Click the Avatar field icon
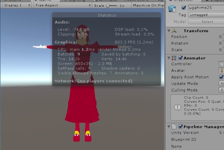 pyautogui.click(x=221, y=70)
